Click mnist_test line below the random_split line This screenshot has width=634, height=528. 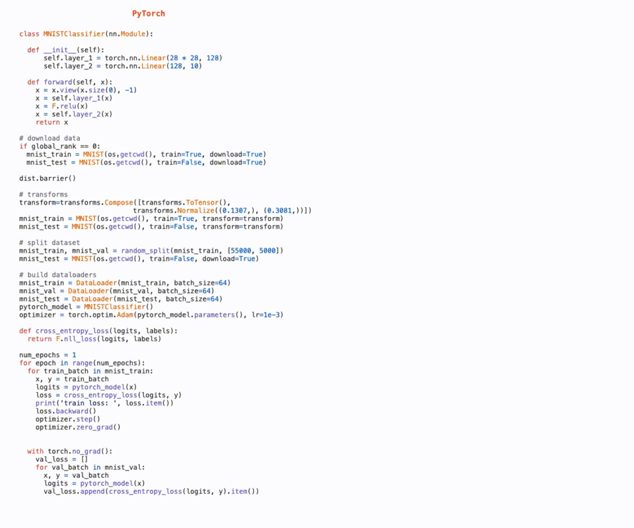[x=139, y=259]
